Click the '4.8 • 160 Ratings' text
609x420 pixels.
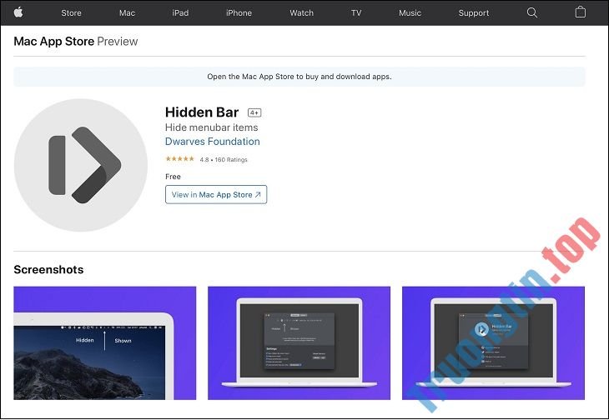point(224,159)
